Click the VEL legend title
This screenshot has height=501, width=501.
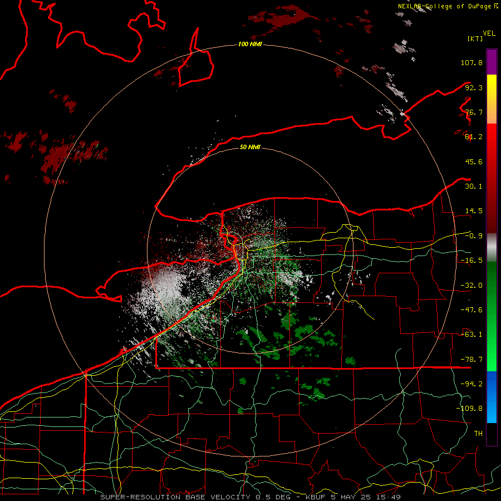489,33
